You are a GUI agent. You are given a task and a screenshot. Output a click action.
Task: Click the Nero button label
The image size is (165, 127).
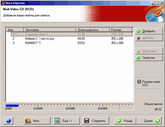pos(36,121)
